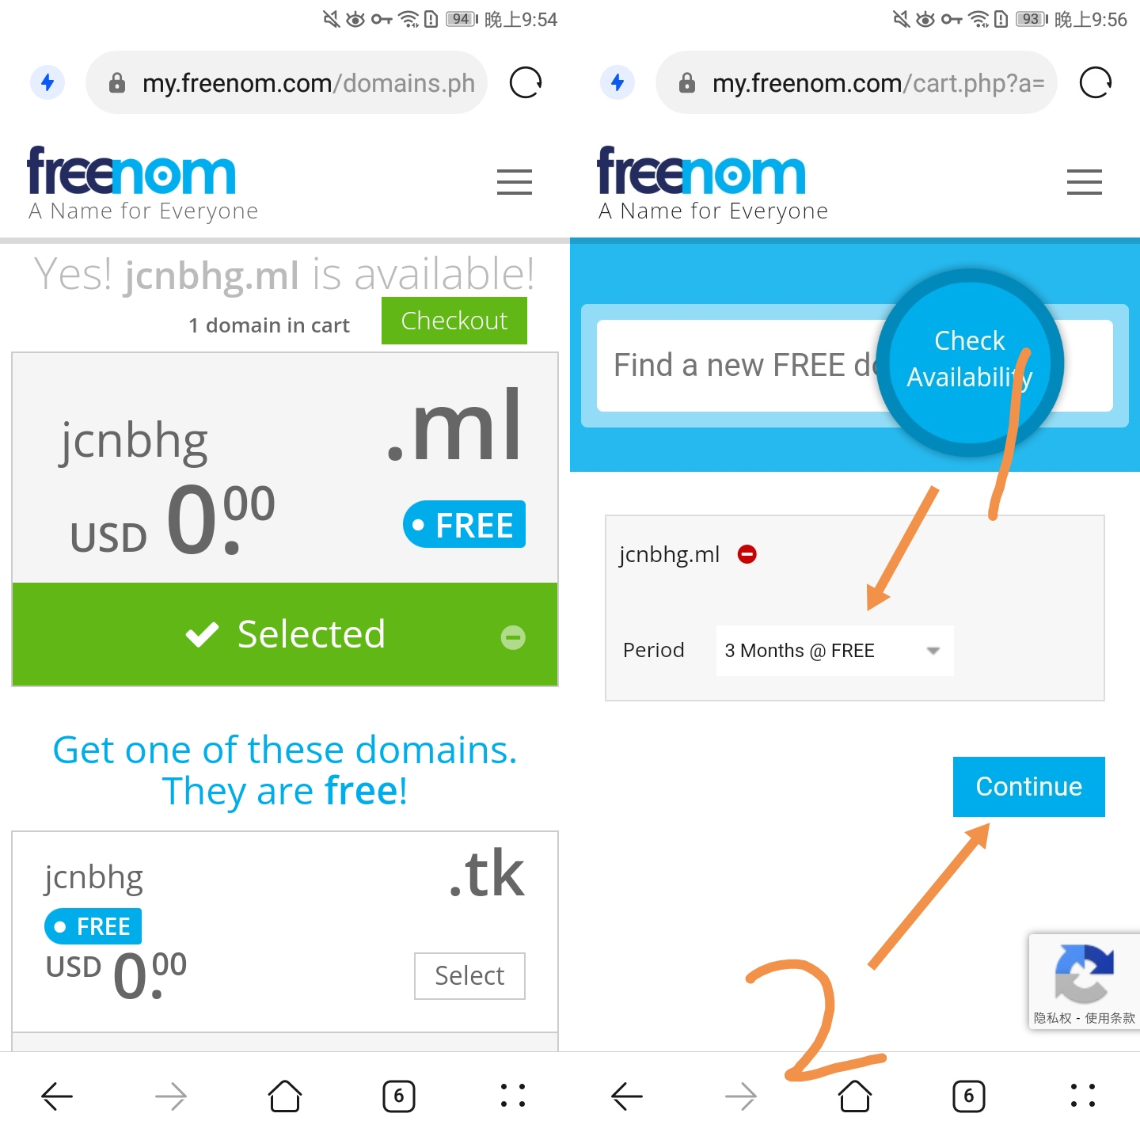Open tab switcher showing 6 in right browser

(969, 1096)
